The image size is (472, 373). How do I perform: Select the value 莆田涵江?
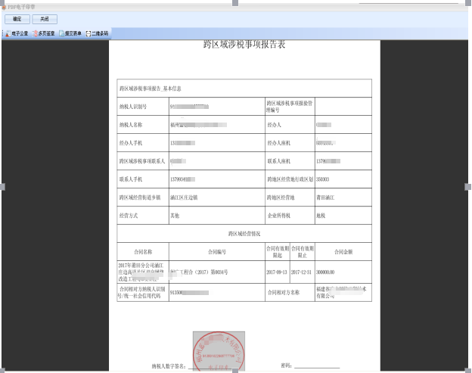[325, 197]
